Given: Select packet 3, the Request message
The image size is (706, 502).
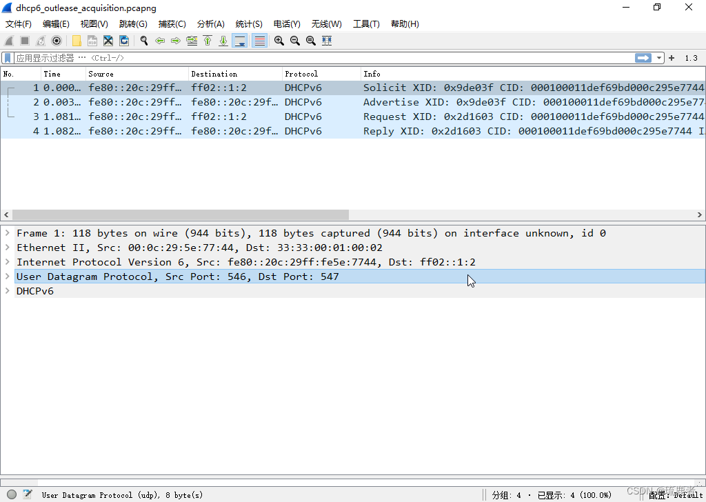Looking at the screenshot, I should 353,117.
